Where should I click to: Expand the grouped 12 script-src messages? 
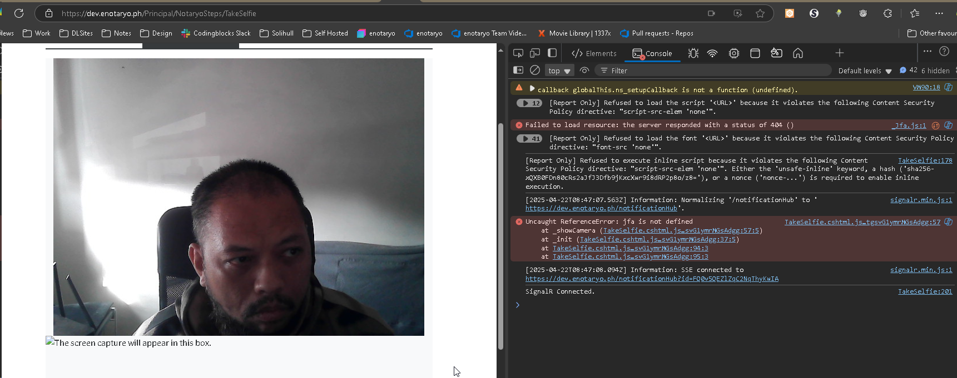[x=529, y=103]
